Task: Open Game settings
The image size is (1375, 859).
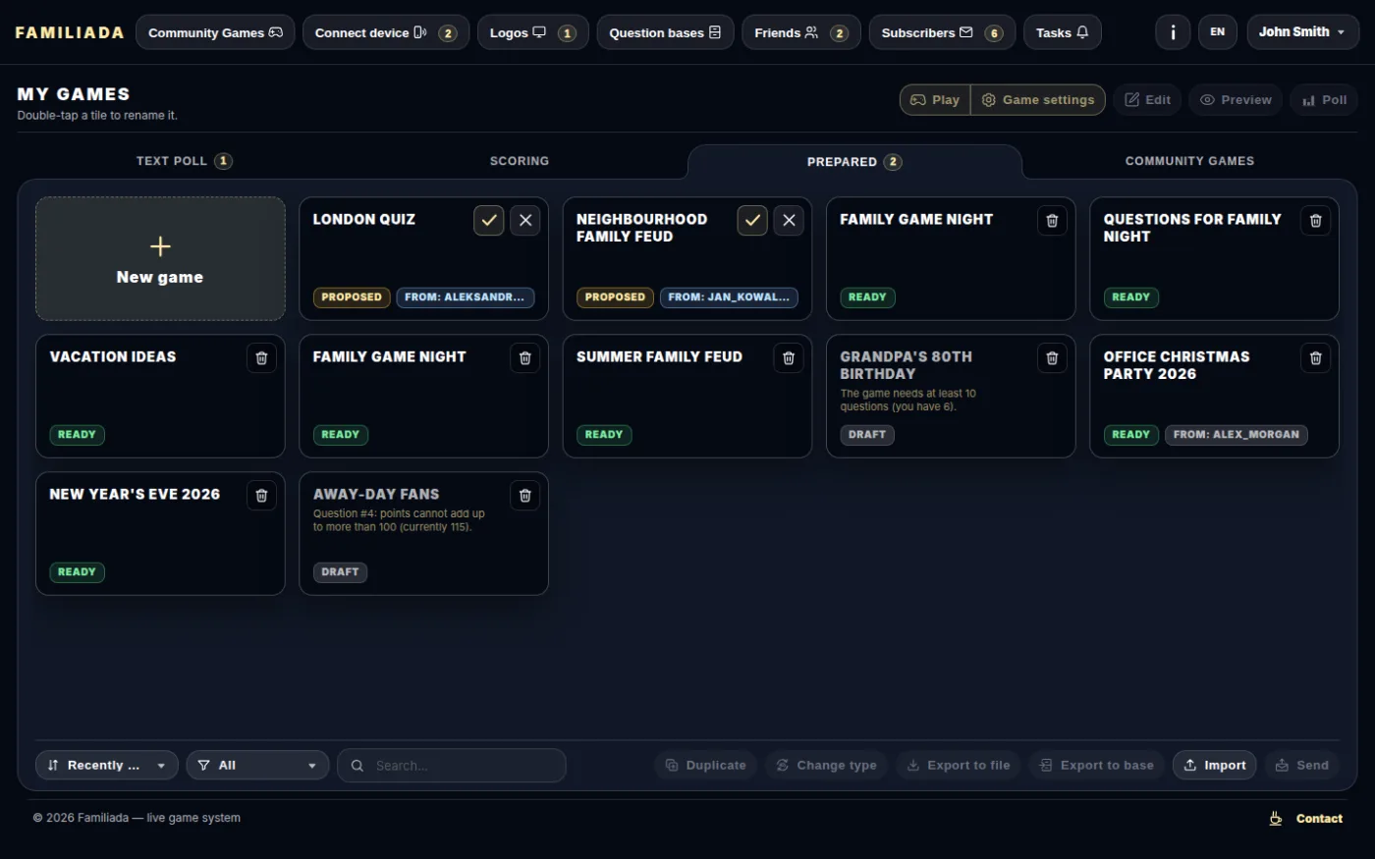Action: click(x=1038, y=100)
